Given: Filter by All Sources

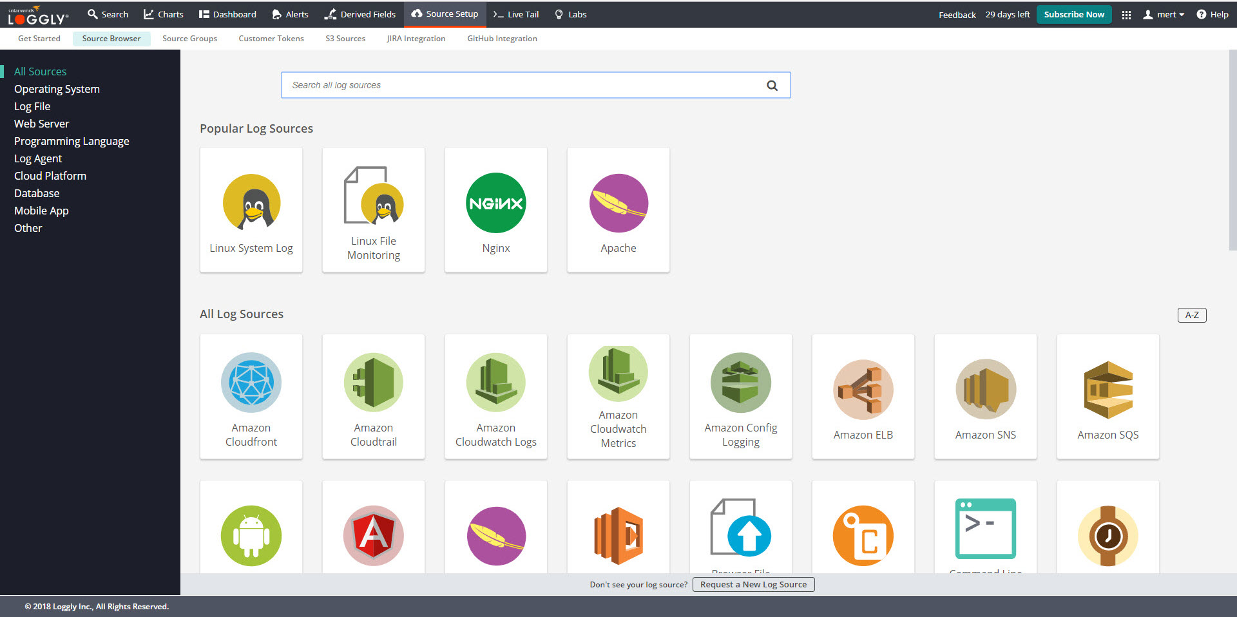Looking at the screenshot, I should [40, 71].
